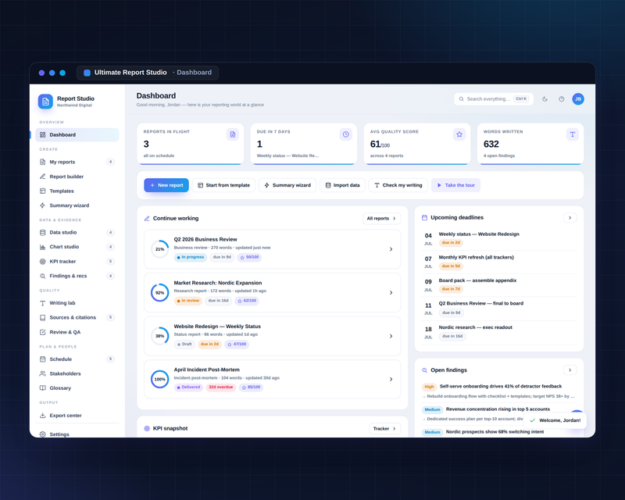Click the My reports document icon
625x500 pixels.
click(x=43, y=162)
